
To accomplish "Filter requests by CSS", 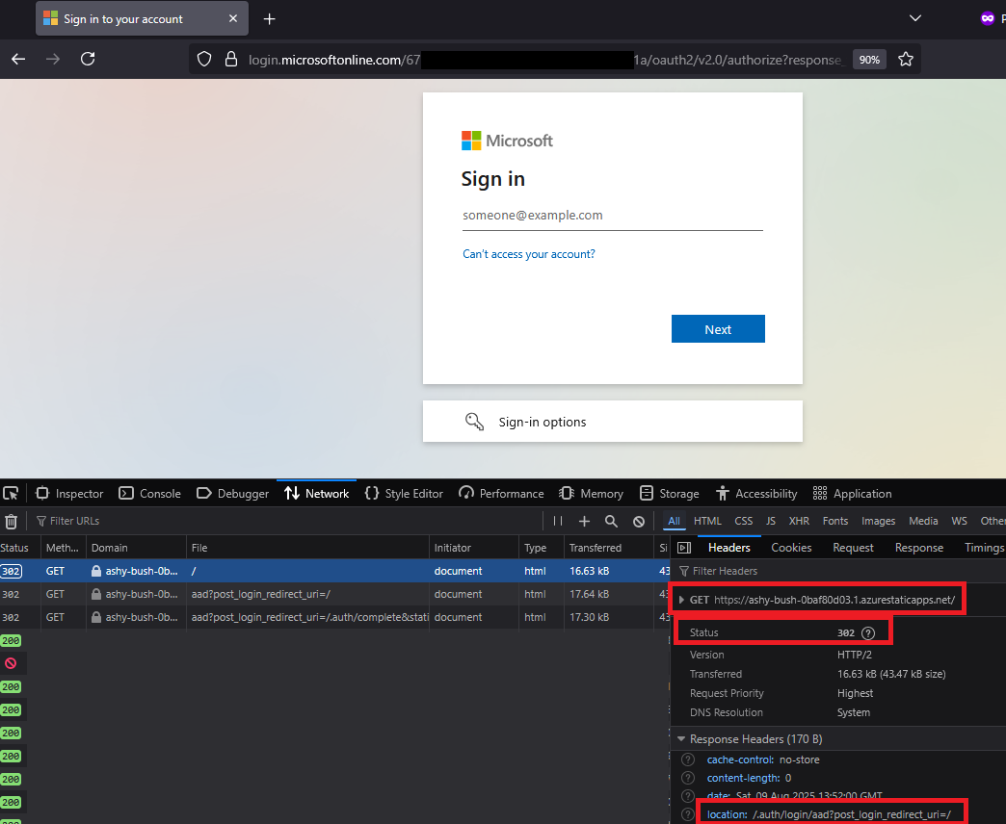I will point(743,521).
